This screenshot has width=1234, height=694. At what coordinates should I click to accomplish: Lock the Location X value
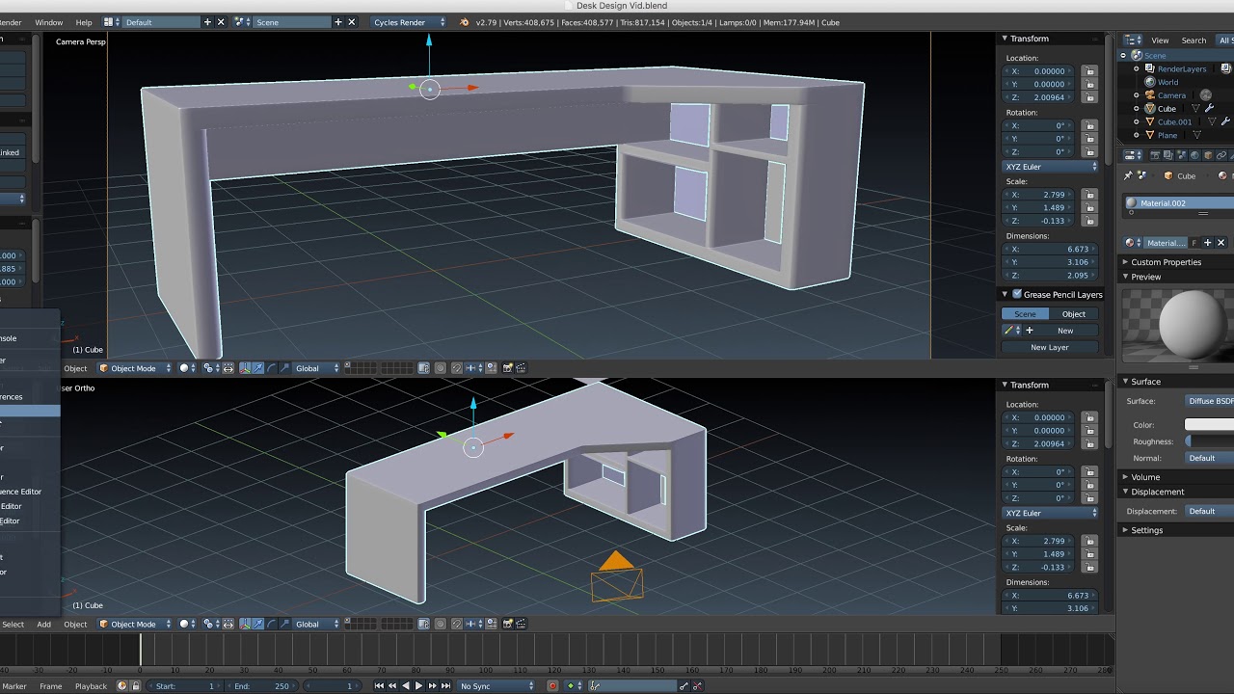click(x=1089, y=71)
